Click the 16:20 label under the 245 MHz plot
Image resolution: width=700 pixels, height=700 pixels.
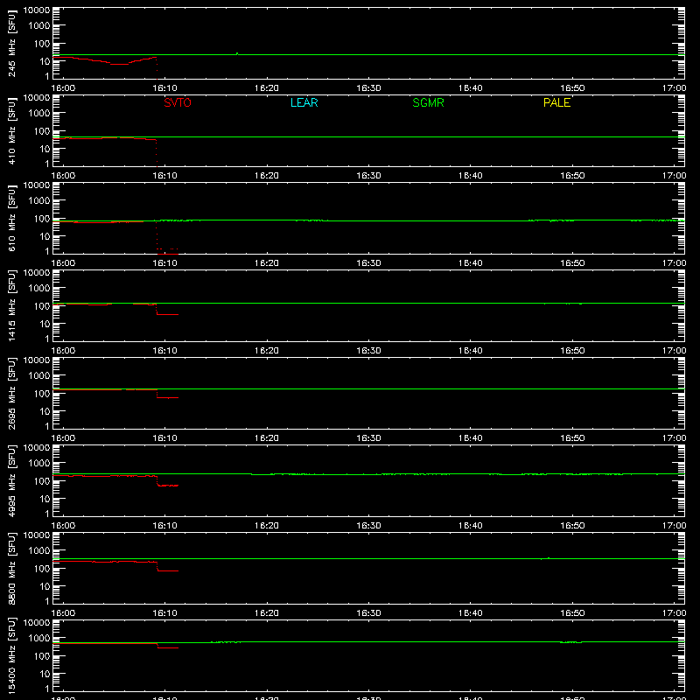click(267, 88)
